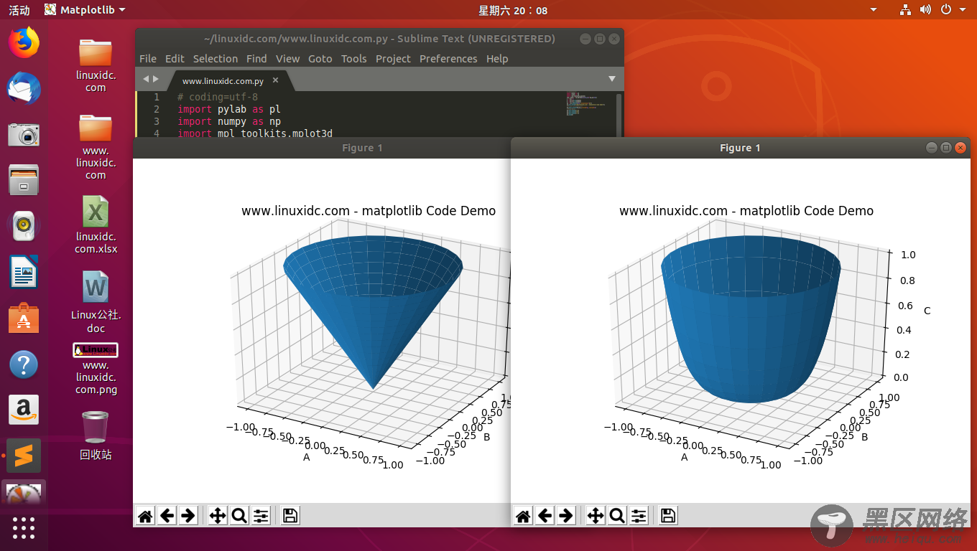Screen dimensions: 977x551
Task: Select www.linuxidc.com folder on desktop
Action: tap(96, 147)
